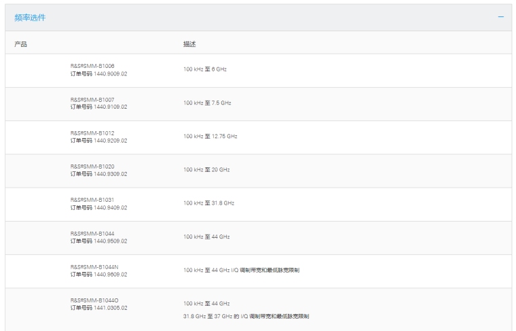Click the 44 GHz I/Q 调制带宽 description for B1044N
Screen dimensions: 516x331
241,270
